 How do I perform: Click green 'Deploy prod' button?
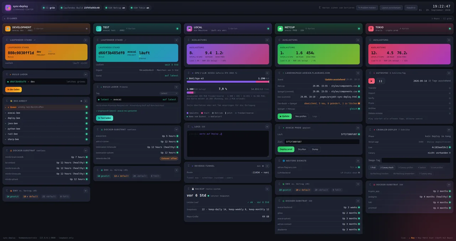pos(286,149)
